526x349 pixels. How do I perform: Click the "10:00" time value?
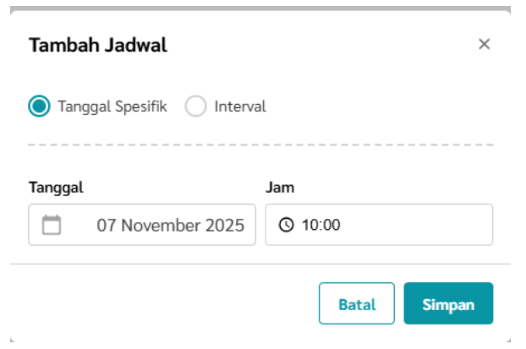tap(320, 225)
